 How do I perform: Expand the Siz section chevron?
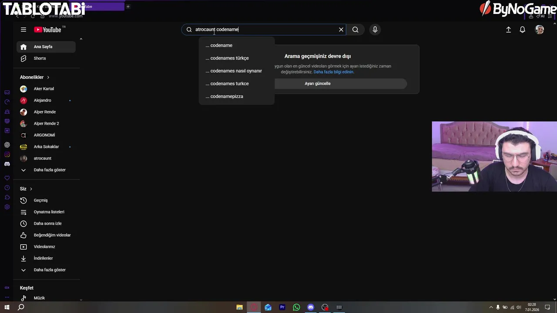point(31,189)
